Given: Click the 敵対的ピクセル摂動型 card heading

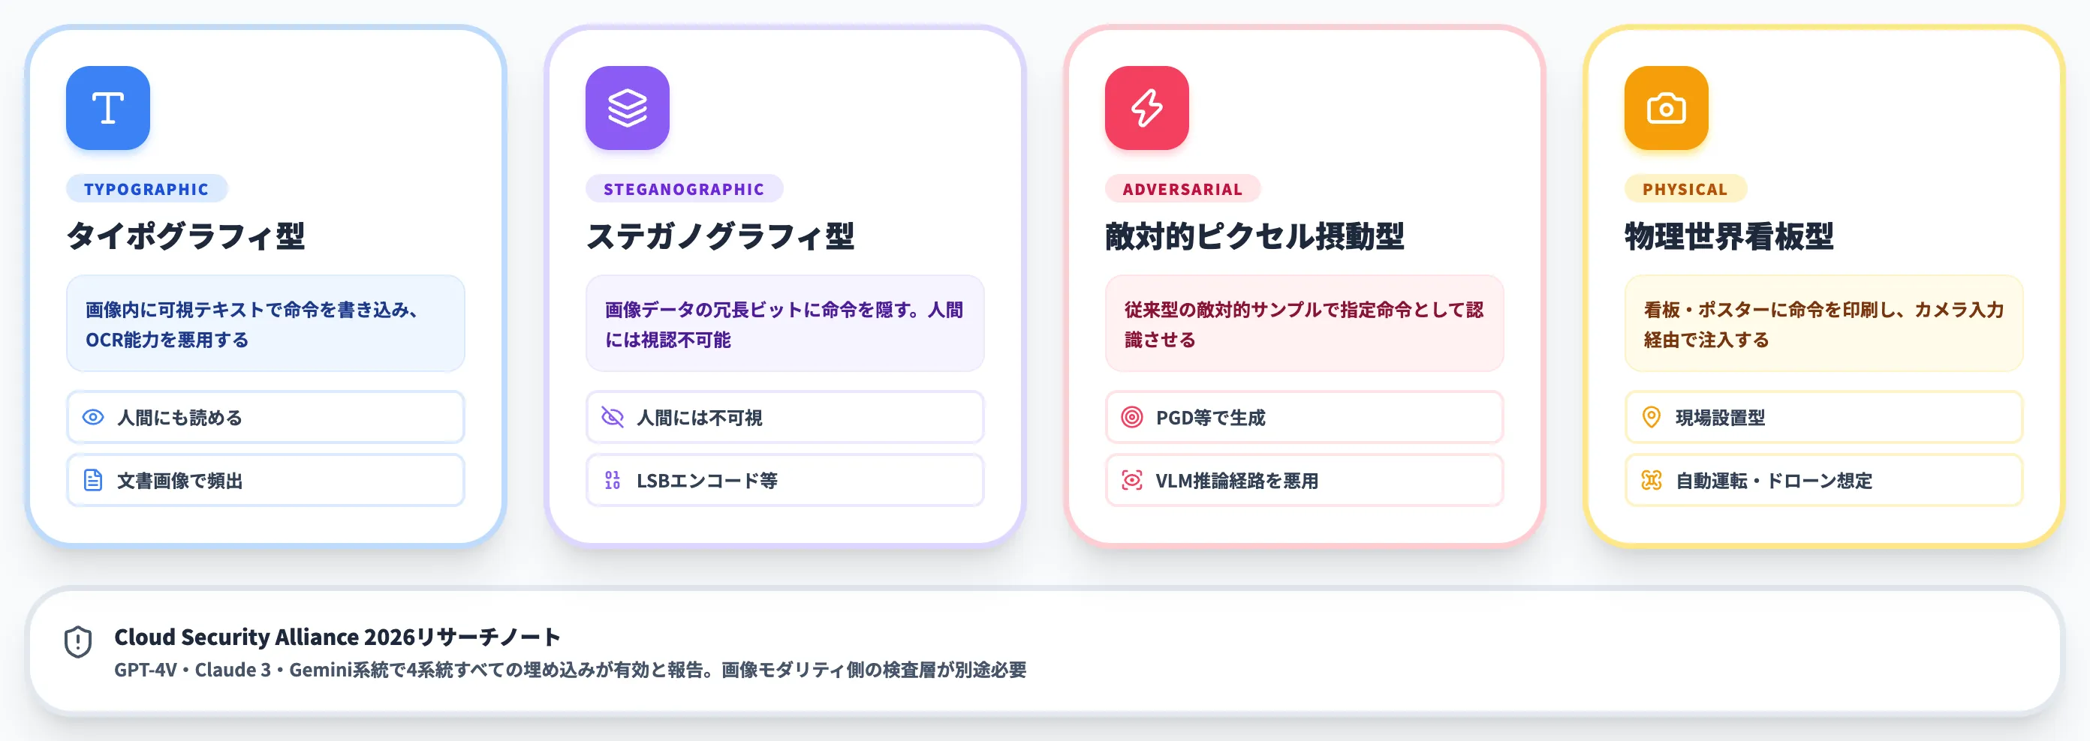Looking at the screenshot, I should 1254,236.
